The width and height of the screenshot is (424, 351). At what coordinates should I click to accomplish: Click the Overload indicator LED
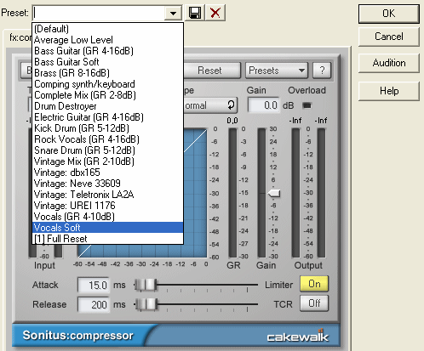click(x=307, y=105)
